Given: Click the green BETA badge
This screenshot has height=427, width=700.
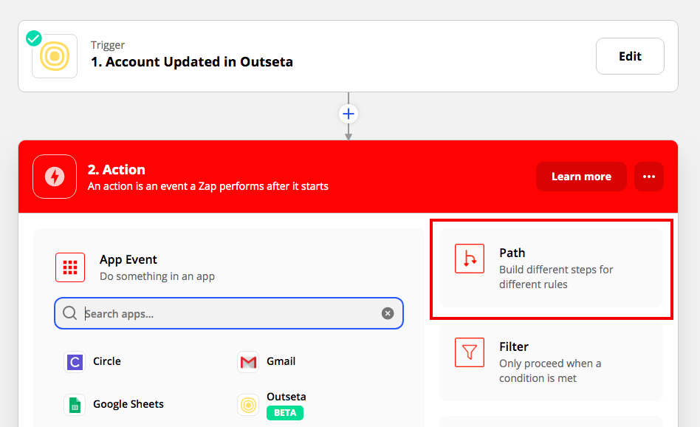Looking at the screenshot, I should [285, 413].
